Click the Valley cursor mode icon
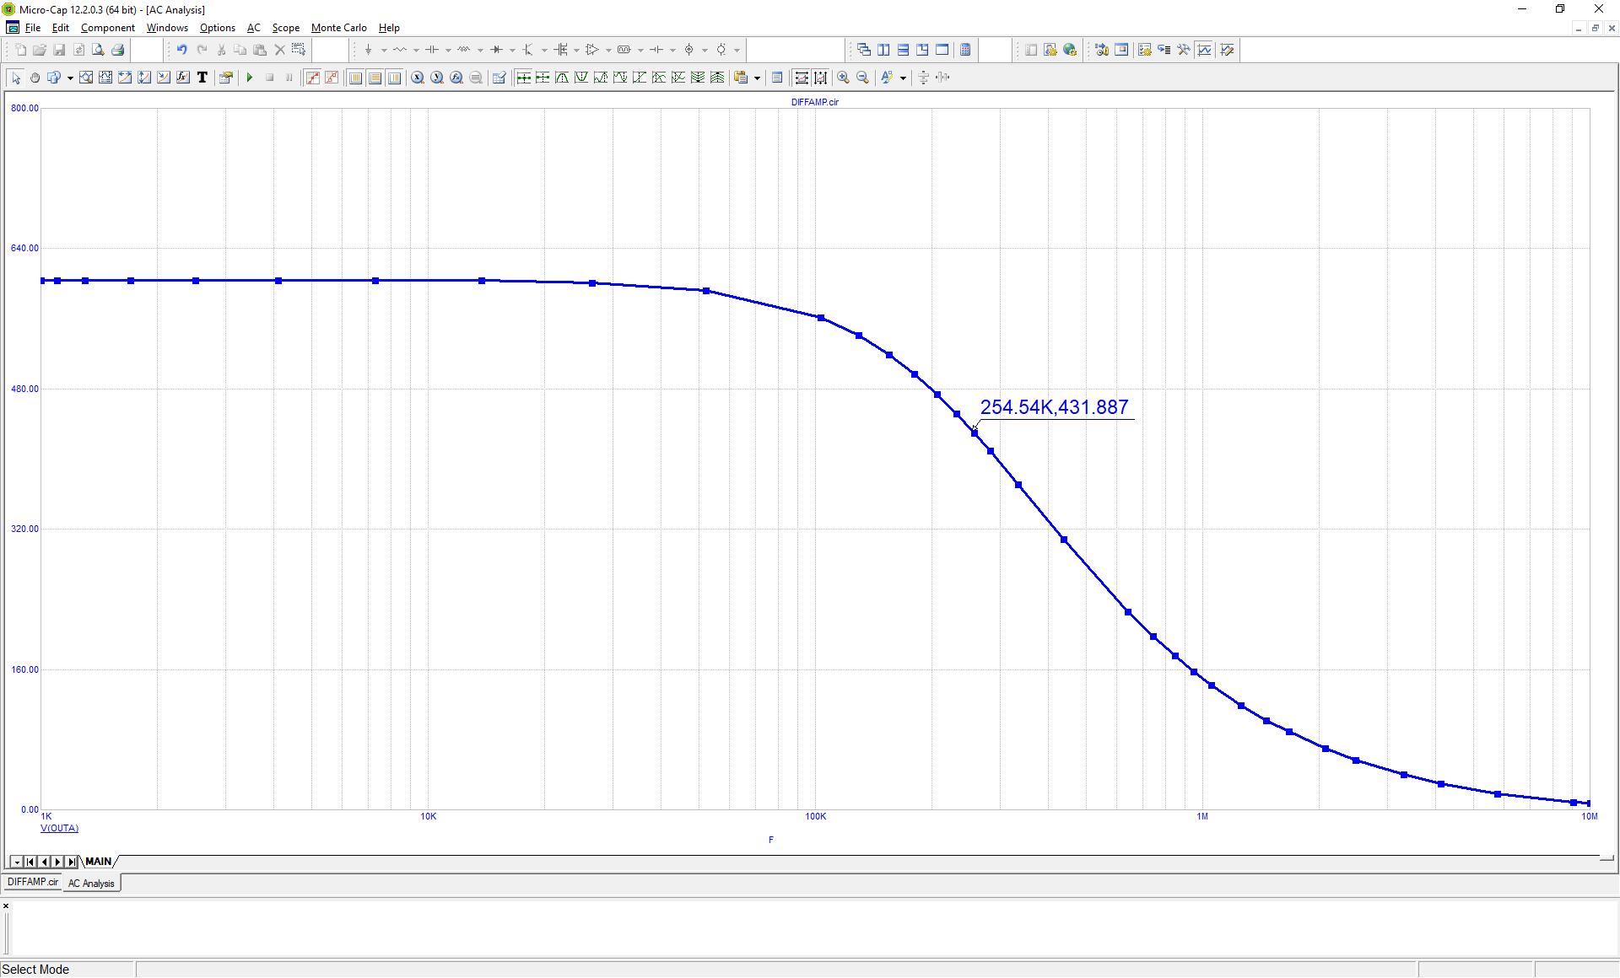1620x978 pixels. 581,78
